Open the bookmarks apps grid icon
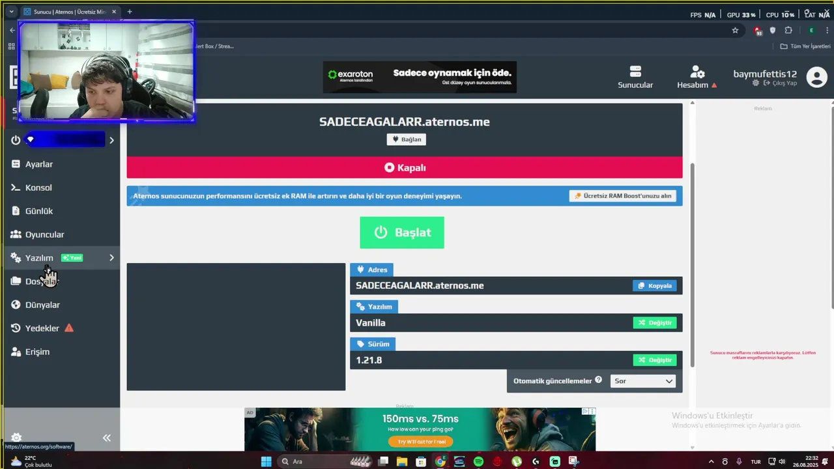Image resolution: width=834 pixels, height=469 pixels. pos(11,46)
